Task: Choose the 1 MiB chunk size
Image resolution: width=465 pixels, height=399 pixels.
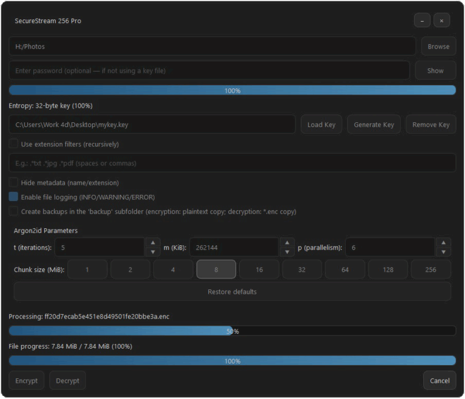Action: point(87,269)
